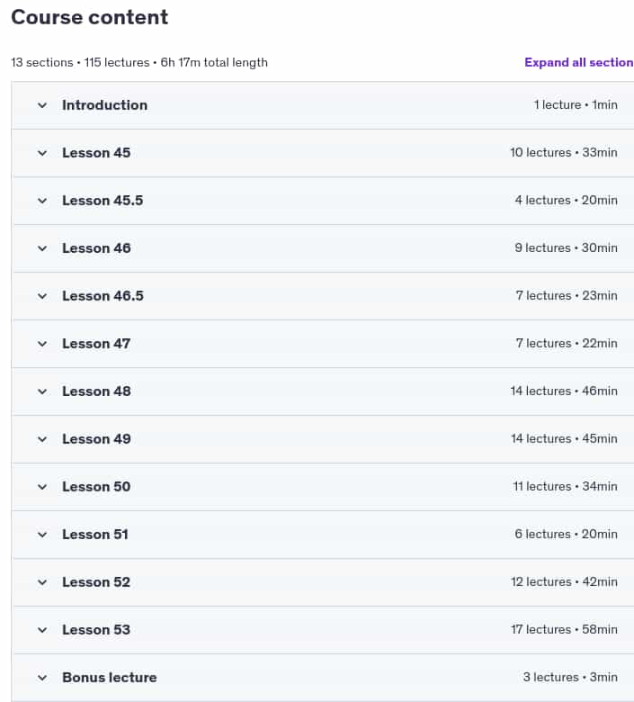Click the '14 lectures • 46min' text
Screen dimensions: 634x702
click(564, 391)
